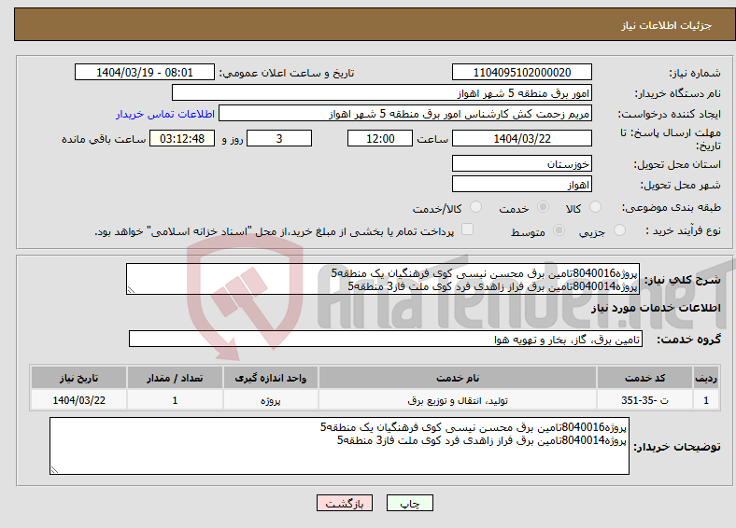Click cell تولید، انتقال و توزیع برق
The height and width of the screenshot is (528, 736).
pos(458,400)
